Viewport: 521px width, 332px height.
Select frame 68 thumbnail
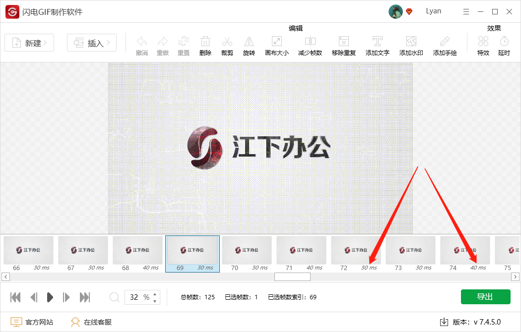point(137,250)
